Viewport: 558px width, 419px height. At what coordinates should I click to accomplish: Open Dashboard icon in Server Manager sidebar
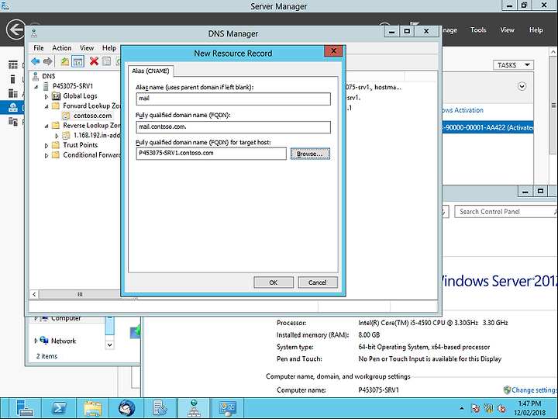click(13, 64)
